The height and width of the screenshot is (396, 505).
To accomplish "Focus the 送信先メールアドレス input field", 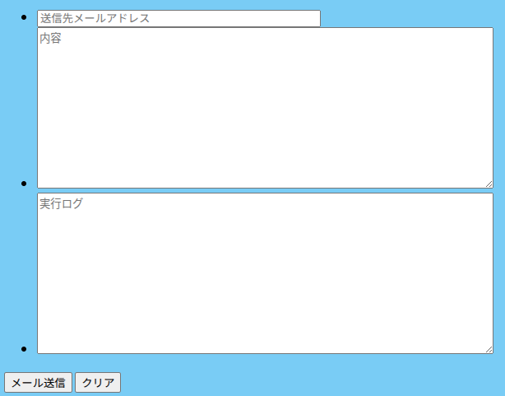I will [178, 18].
